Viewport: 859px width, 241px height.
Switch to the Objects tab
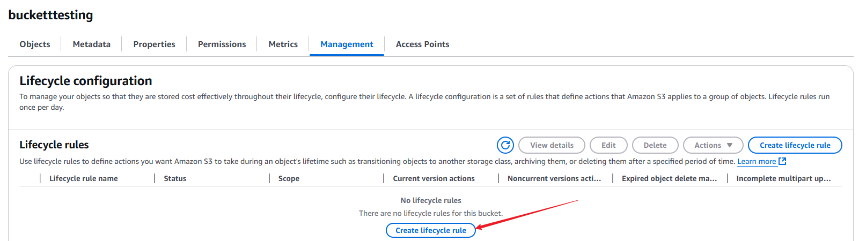pyautogui.click(x=35, y=44)
